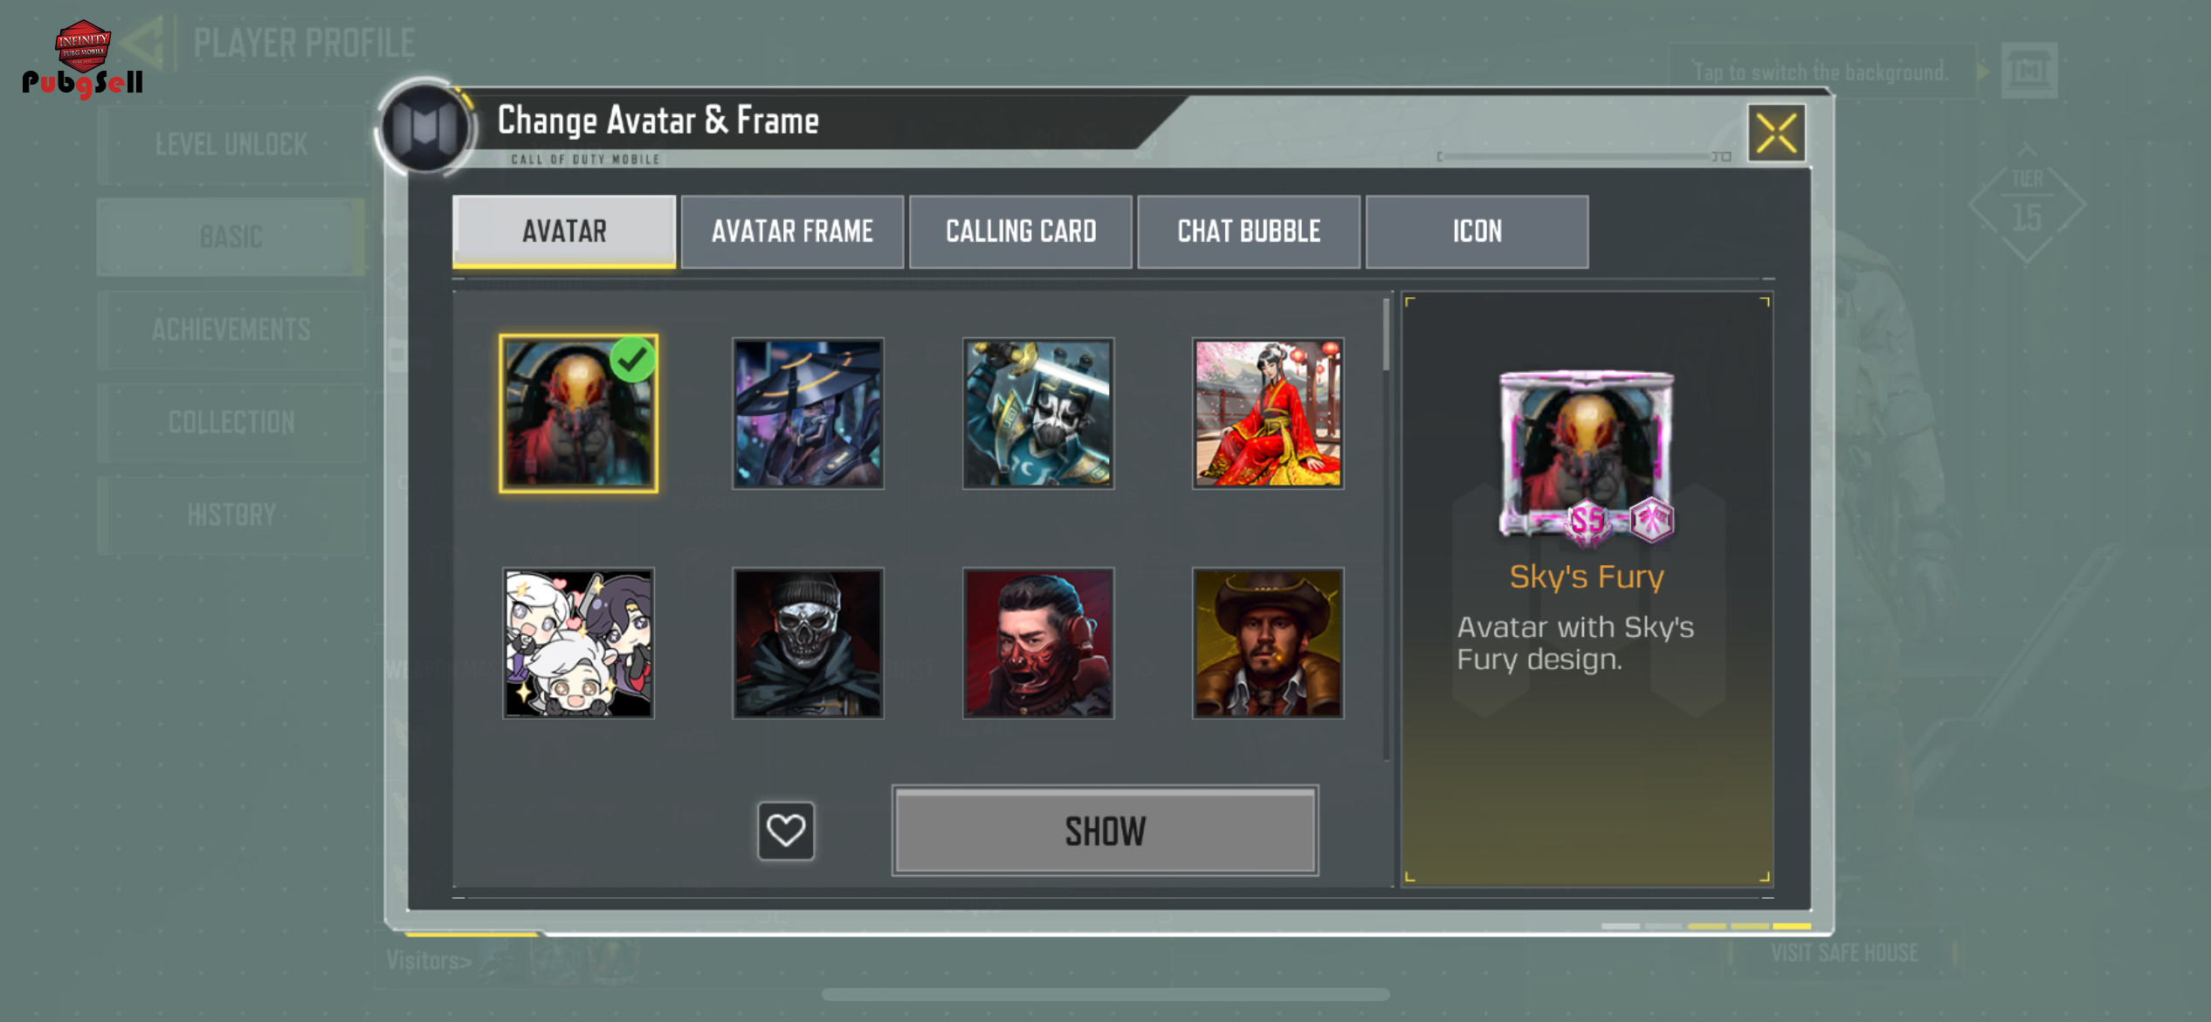Select the red kimono woman avatar
Image resolution: width=2211 pixels, height=1022 pixels.
pos(1267,413)
